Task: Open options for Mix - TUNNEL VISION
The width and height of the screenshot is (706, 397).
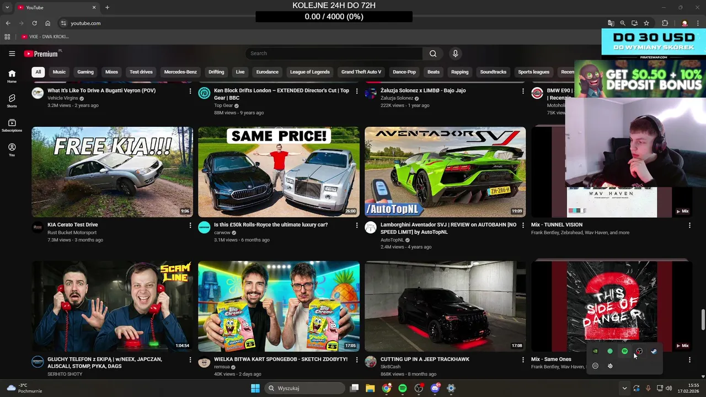Action: click(689, 225)
